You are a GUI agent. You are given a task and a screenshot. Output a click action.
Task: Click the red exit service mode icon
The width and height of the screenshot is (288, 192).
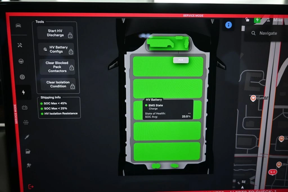(x=31, y=187)
